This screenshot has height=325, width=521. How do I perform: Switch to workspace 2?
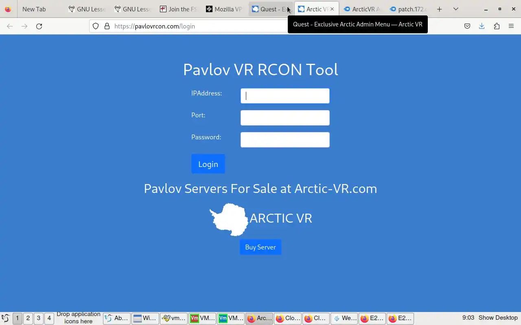point(28,318)
